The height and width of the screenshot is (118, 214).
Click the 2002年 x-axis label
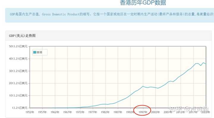tap(155, 112)
